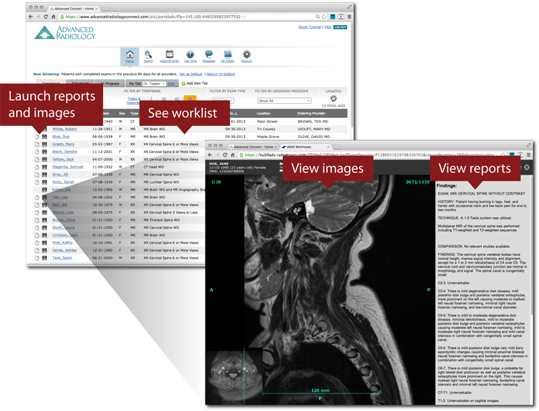Open report icon for Teal, Jason

coord(37,258)
